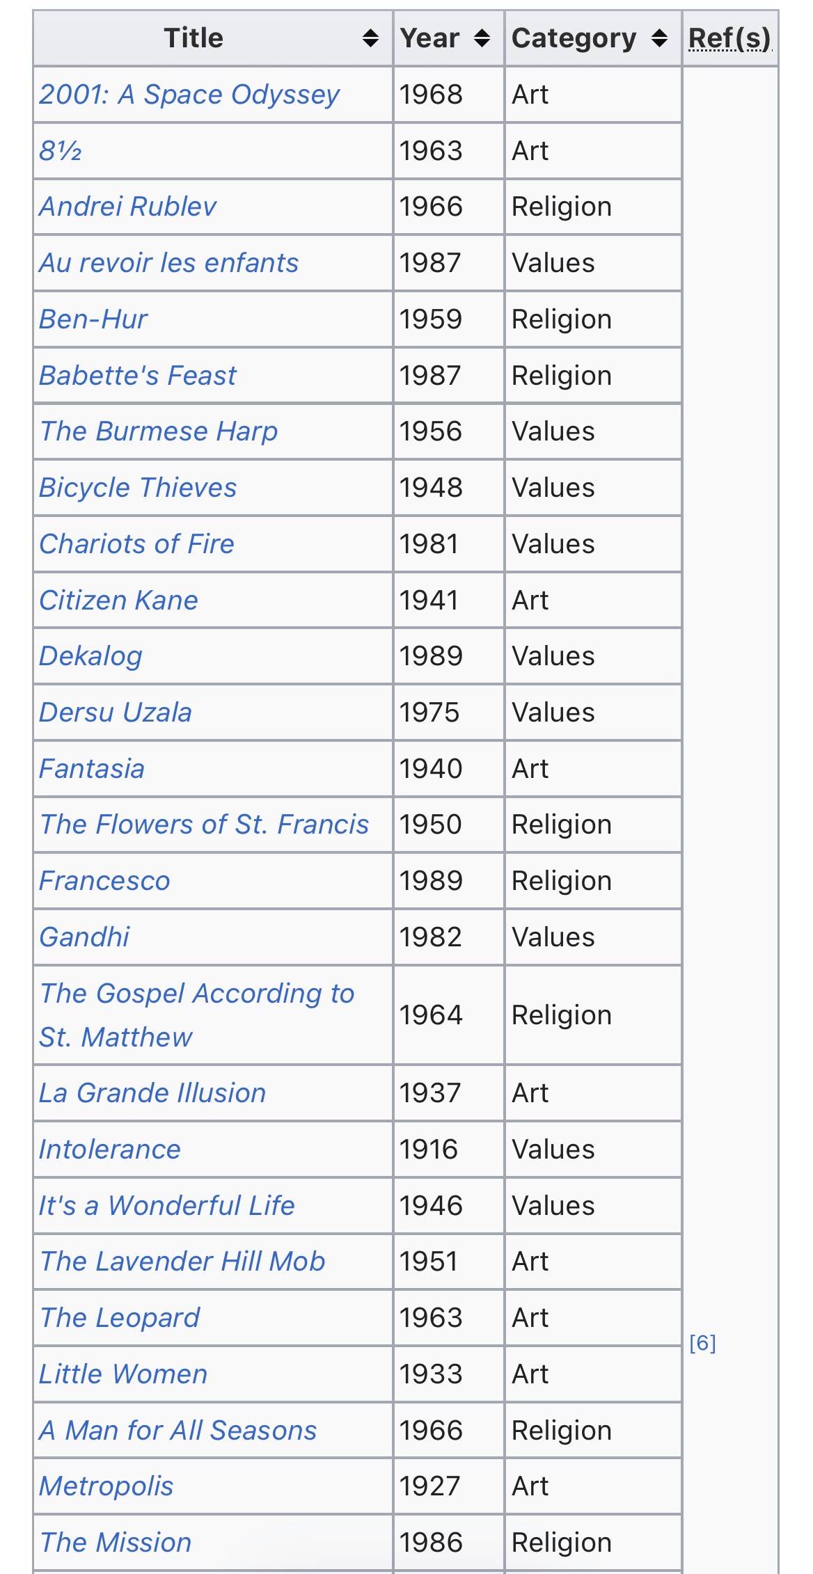Screen dimensions: 813x1574
Task: Follow the Dekalog link
Action: click(90, 656)
